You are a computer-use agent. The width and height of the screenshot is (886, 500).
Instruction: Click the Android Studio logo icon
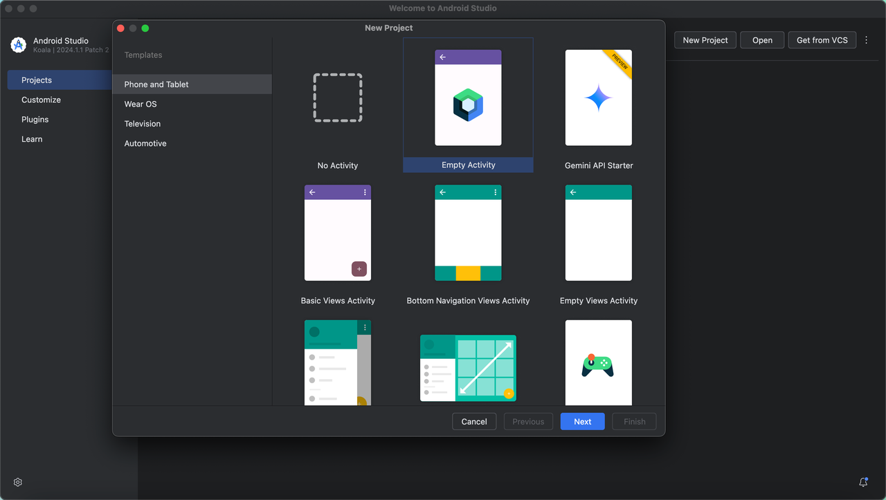(x=19, y=45)
